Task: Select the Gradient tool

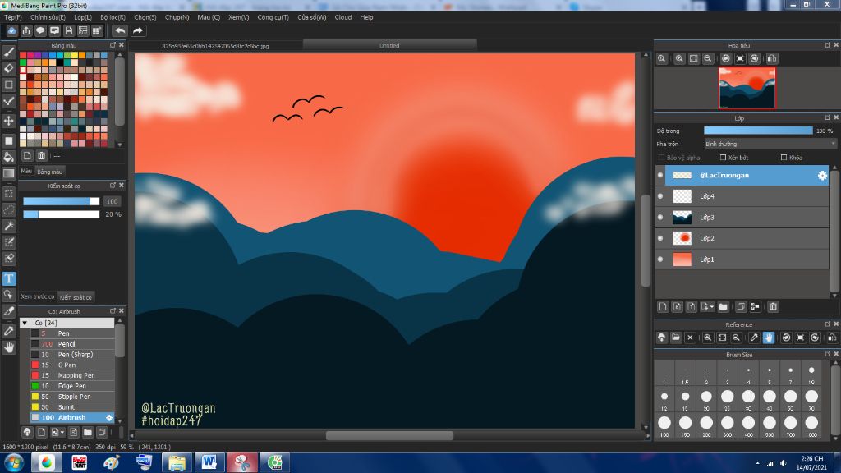Action: click(x=8, y=173)
